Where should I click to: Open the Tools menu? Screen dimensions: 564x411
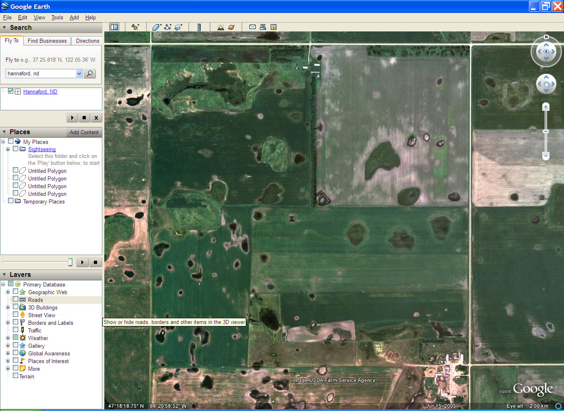click(x=57, y=17)
